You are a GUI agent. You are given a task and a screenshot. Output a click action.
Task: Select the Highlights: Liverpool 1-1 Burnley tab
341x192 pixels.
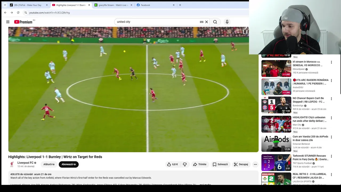pyautogui.click(x=71, y=5)
